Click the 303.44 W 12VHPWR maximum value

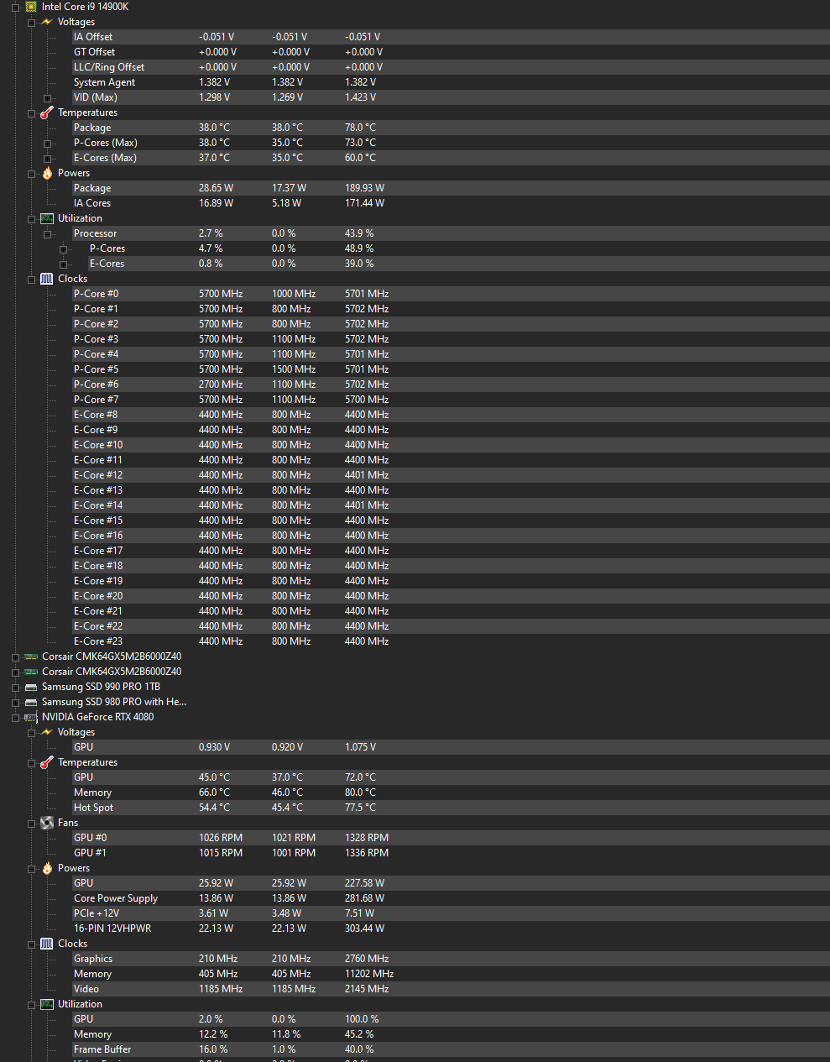pyautogui.click(x=364, y=929)
